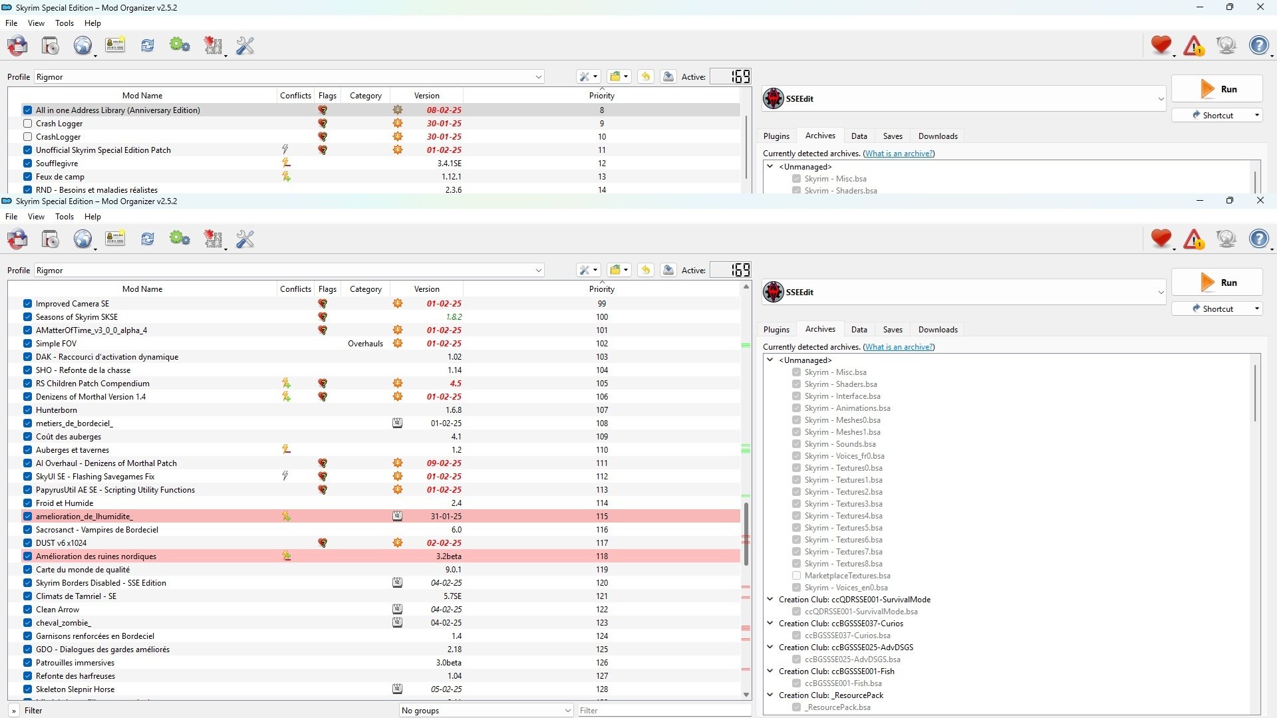This screenshot has height=718, width=1277.
Task: Toggle Clean Arrow mod checkbox
Action: [27, 609]
